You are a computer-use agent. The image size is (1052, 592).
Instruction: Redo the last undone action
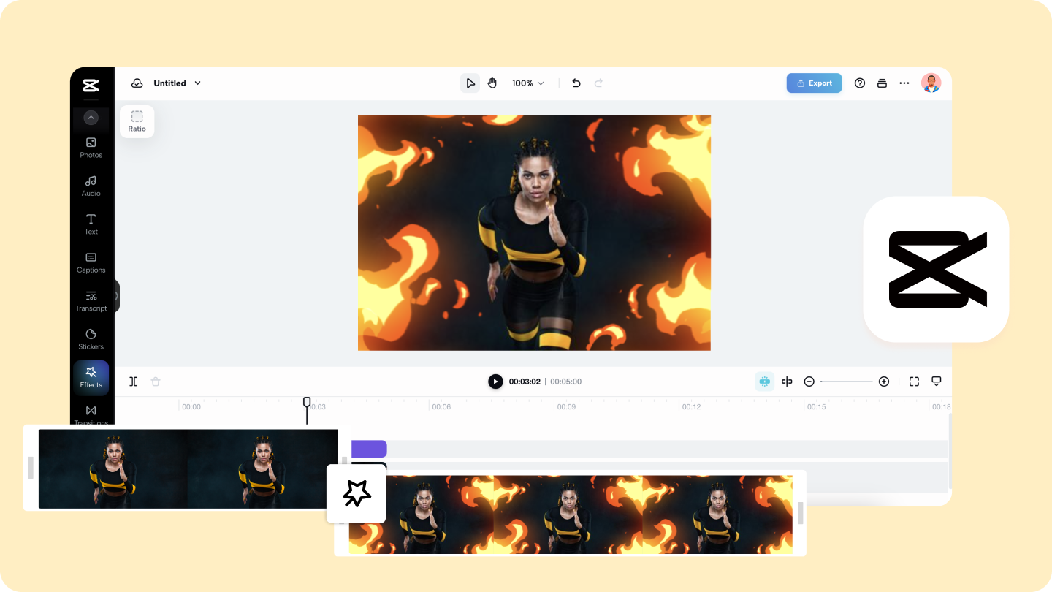point(598,83)
